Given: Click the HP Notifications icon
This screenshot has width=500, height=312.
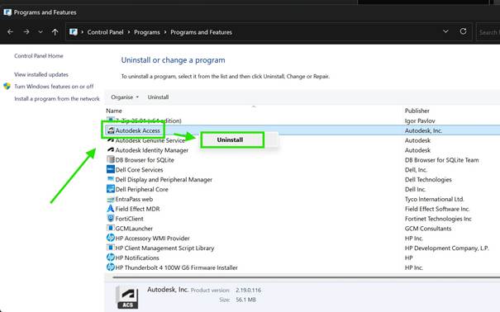Looking at the screenshot, I should coord(111,258).
